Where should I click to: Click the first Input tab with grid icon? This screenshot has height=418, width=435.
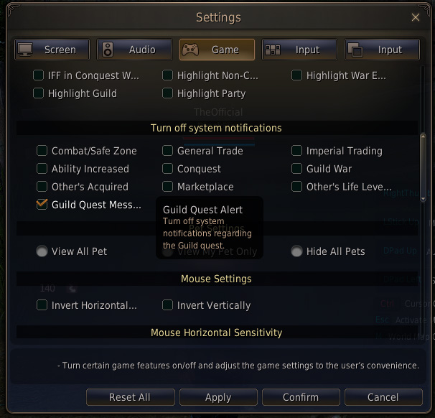pos(299,50)
